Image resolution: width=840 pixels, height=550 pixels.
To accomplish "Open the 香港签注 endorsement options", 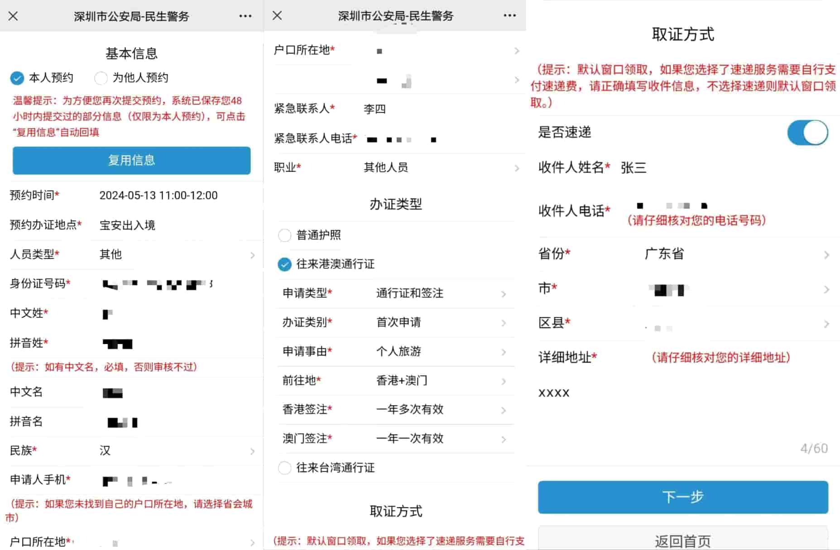I will 439,410.
